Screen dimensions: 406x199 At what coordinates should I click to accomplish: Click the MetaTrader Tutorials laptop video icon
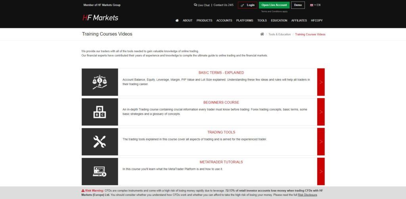click(x=100, y=171)
